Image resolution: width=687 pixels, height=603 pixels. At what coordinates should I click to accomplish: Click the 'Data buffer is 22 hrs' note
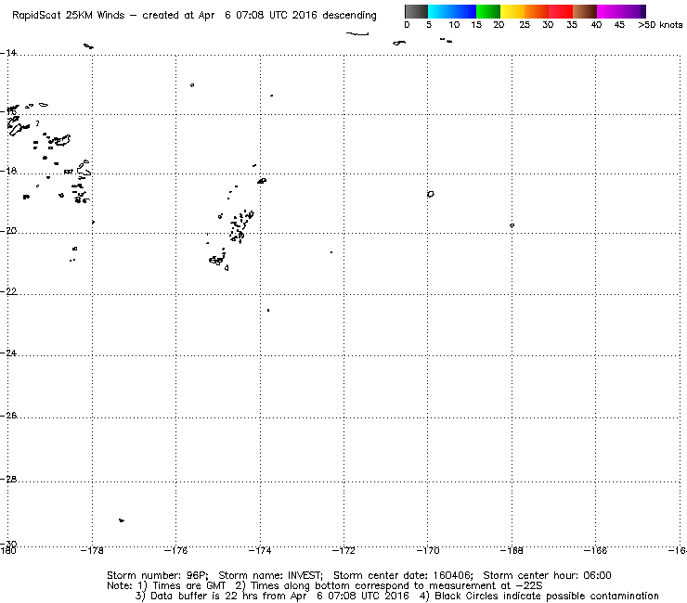[205, 596]
